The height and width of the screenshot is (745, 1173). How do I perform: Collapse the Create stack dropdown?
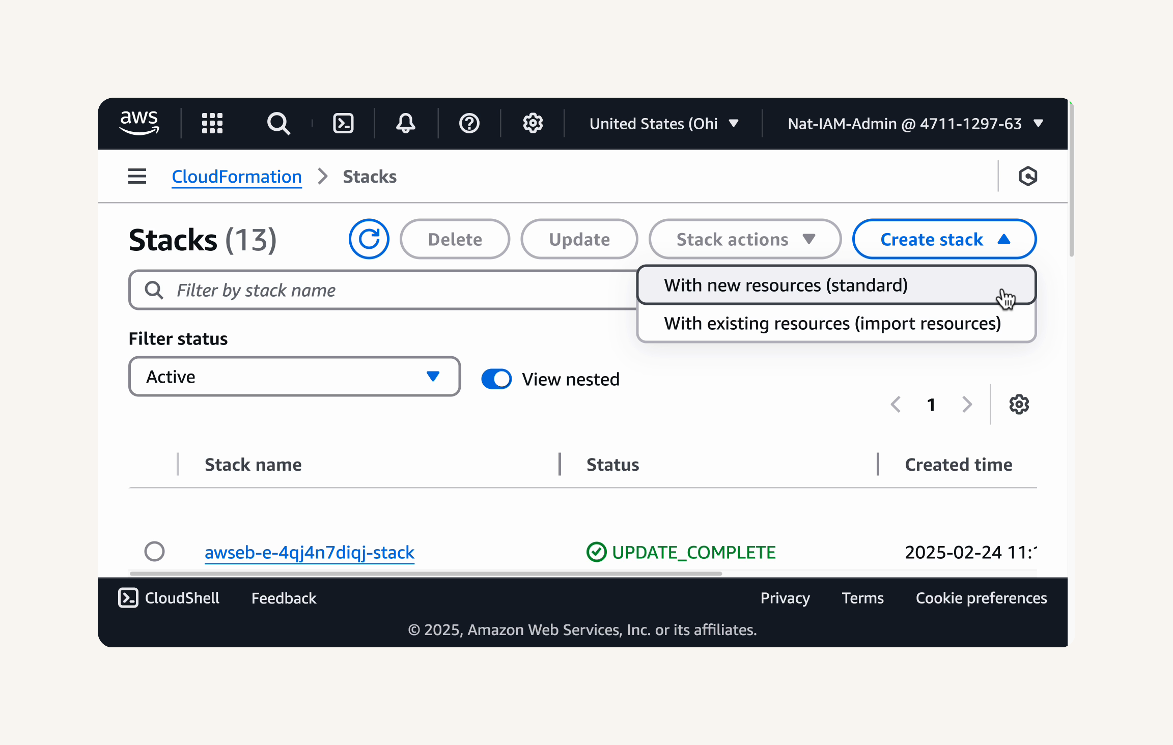[944, 239]
